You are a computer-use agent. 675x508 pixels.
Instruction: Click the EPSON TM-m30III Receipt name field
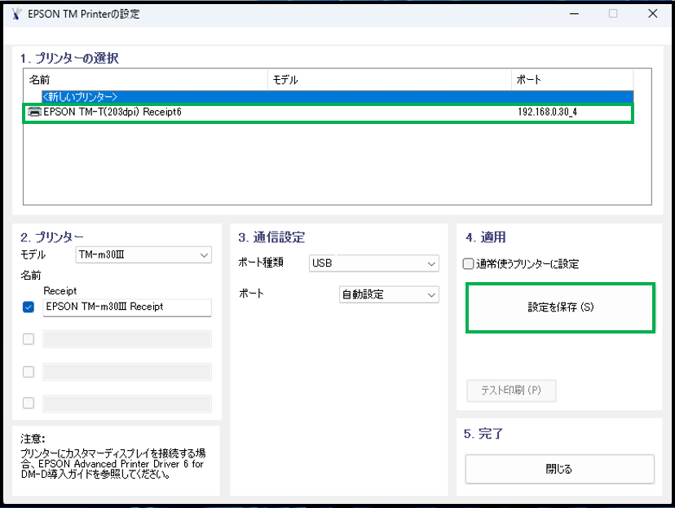[x=127, y=307]
